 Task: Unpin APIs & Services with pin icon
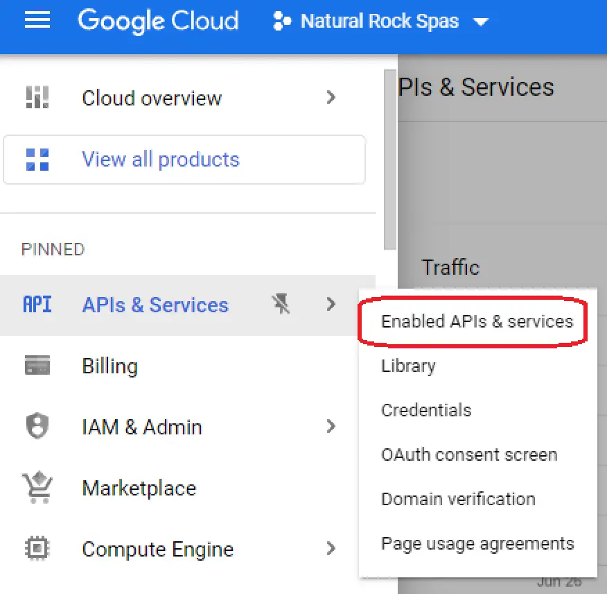point(281,304)
